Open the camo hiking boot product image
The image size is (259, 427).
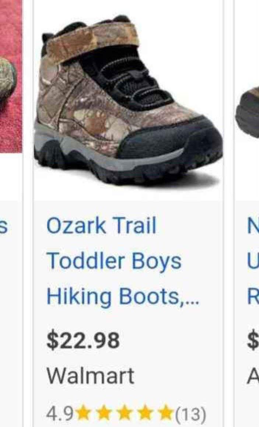pos(128,100)
